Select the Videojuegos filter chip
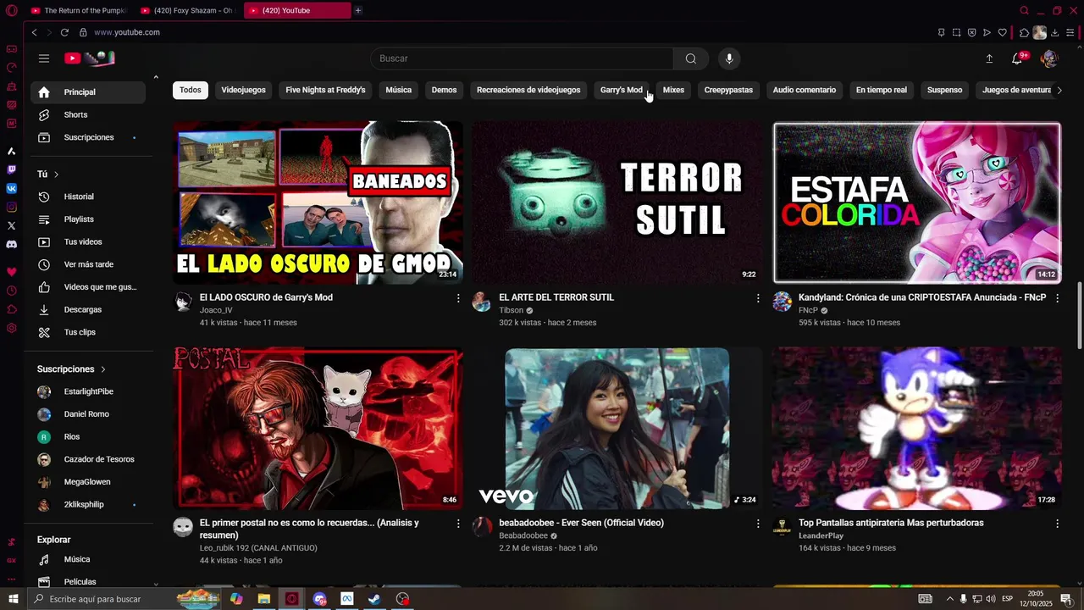Image resolution: width=1084 pixels, height=610 pixels. pos(243,90)
